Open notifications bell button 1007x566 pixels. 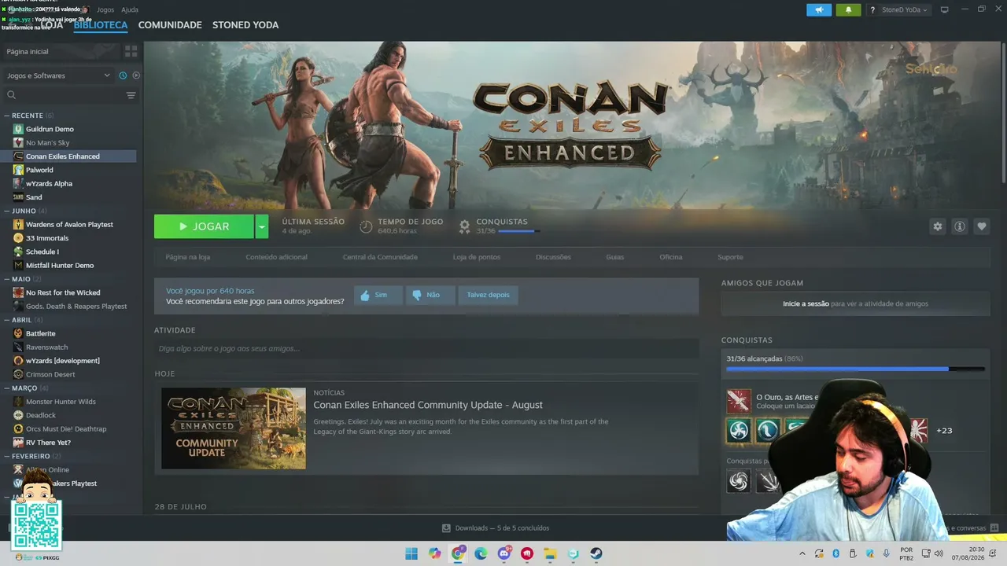tap(848, 9)
